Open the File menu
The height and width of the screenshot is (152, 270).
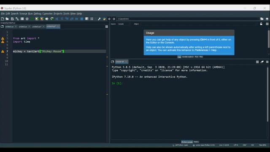tap(3, 14)
